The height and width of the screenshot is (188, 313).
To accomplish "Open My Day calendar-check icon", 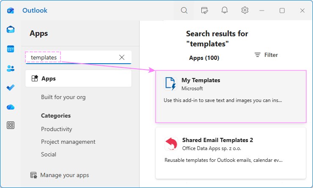I will [x=204, y=11].
